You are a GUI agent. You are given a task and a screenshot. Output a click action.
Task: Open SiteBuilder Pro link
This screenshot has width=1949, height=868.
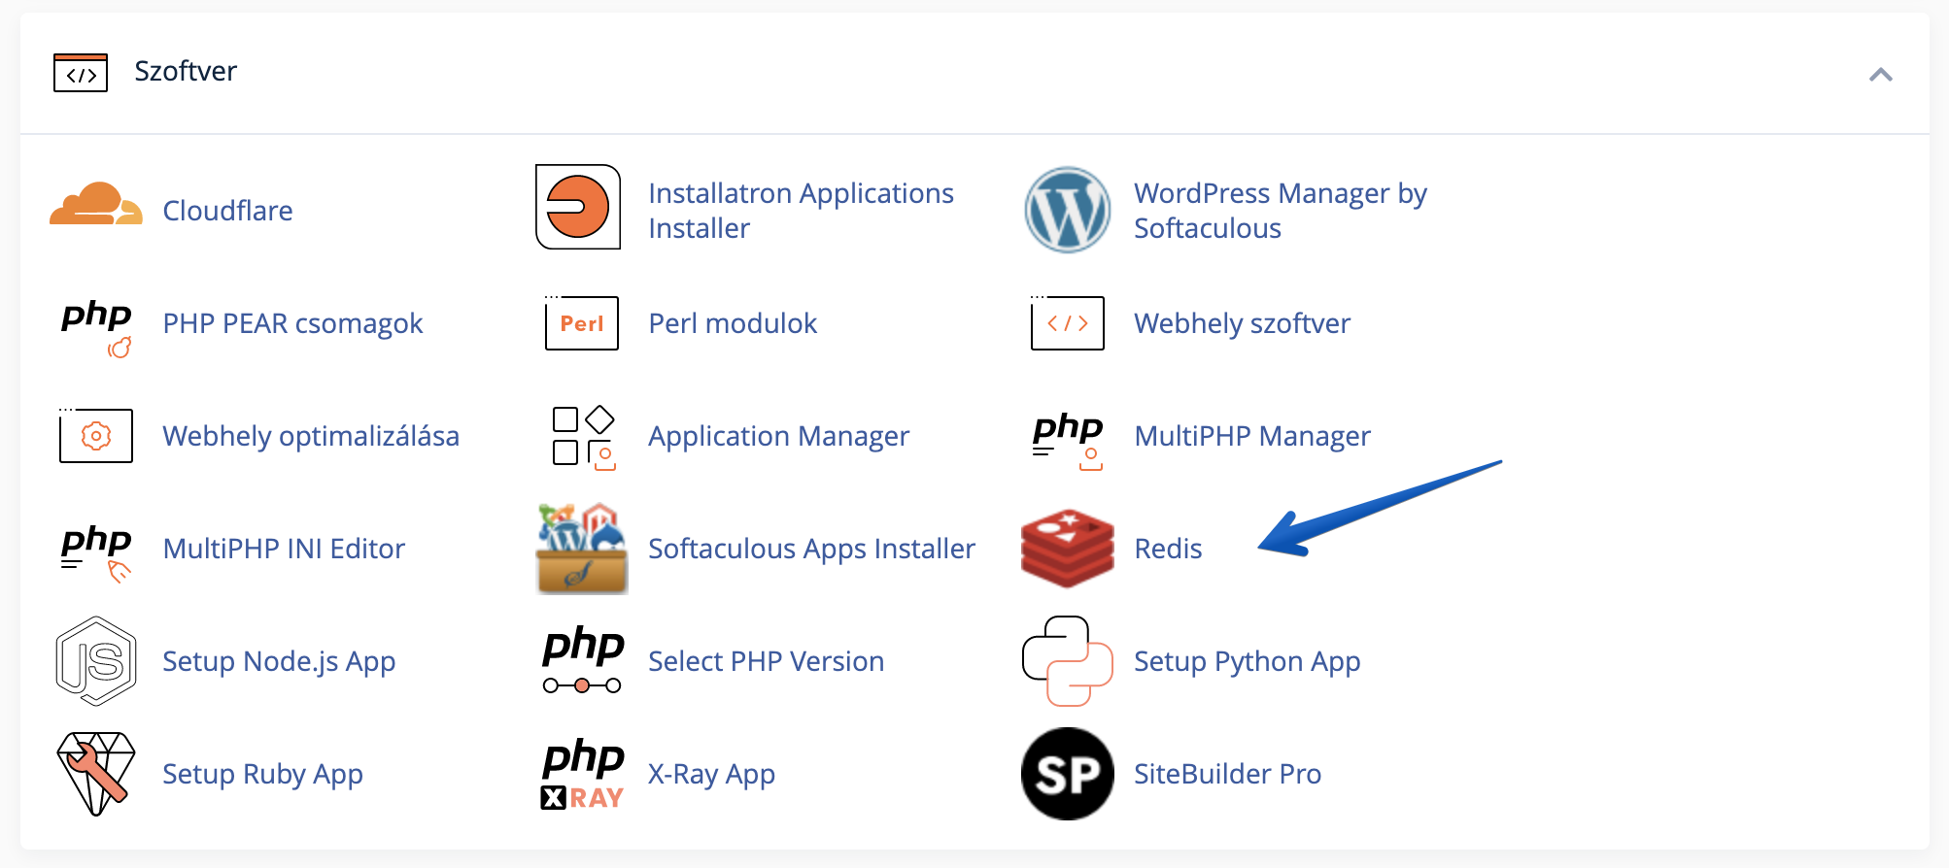(1227, 774)
